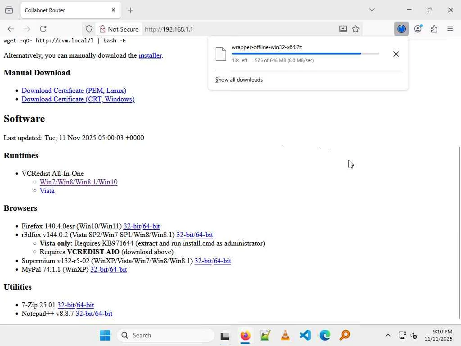Click the forward navigation arrow
The height and width of the screenshot is (346, 461).
(x=27, y=29)
